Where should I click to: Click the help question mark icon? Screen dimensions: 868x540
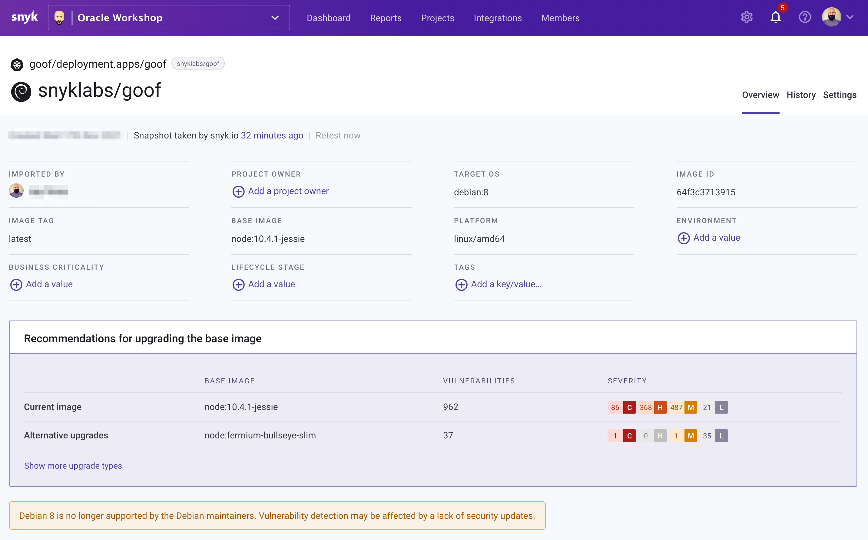point(805,17)
